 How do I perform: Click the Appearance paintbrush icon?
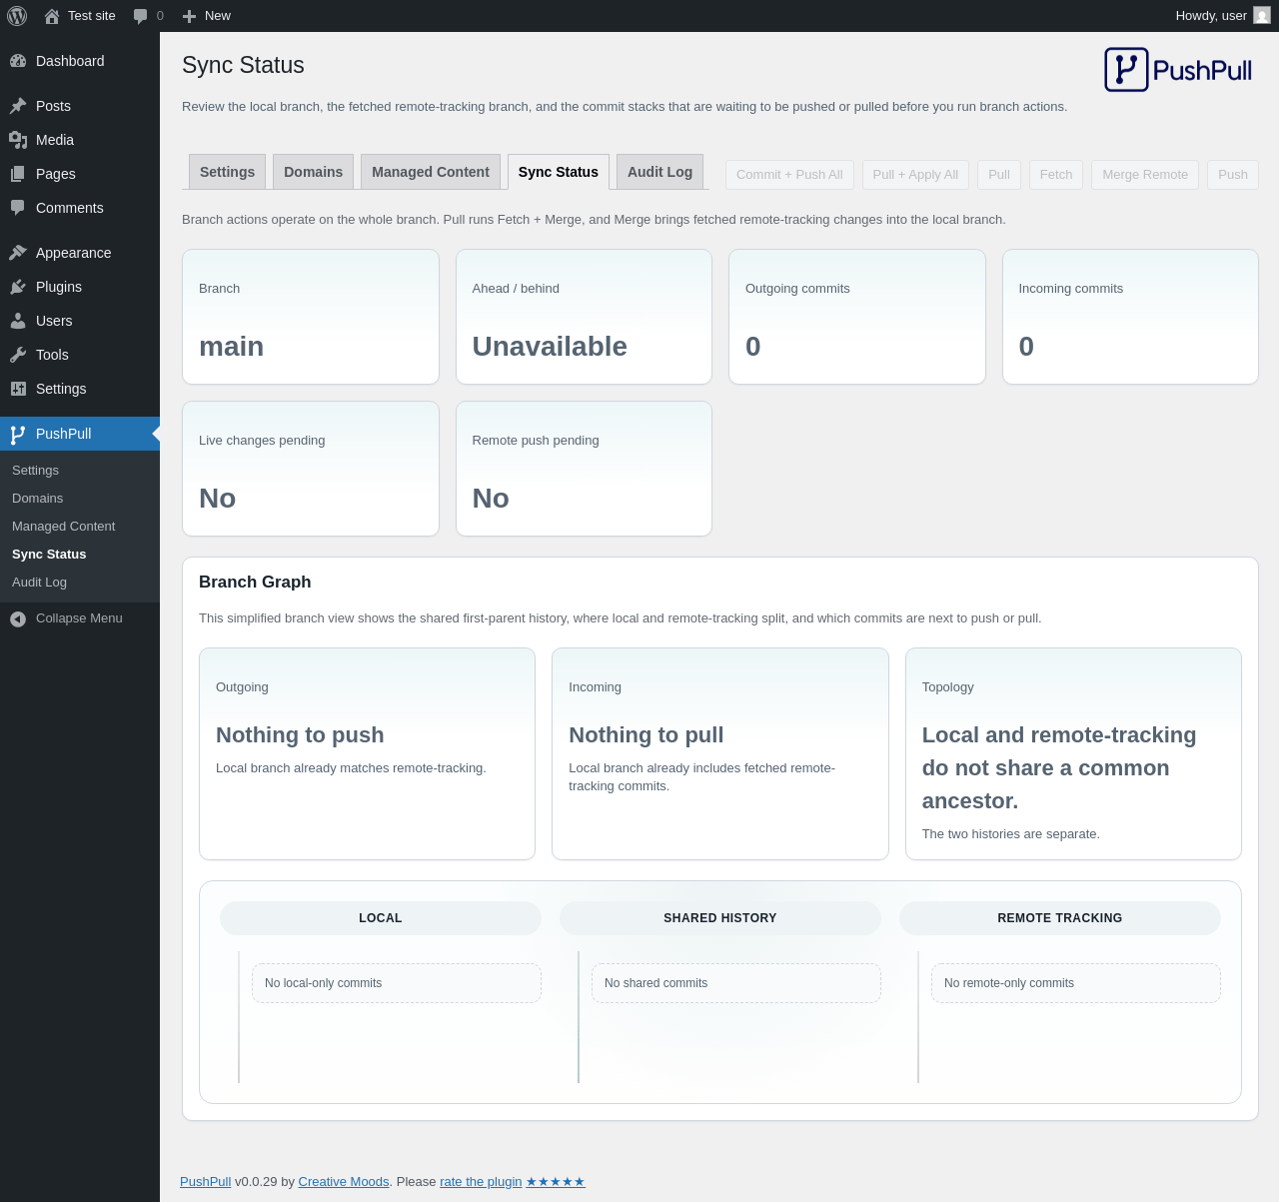[x=18, y=253]
